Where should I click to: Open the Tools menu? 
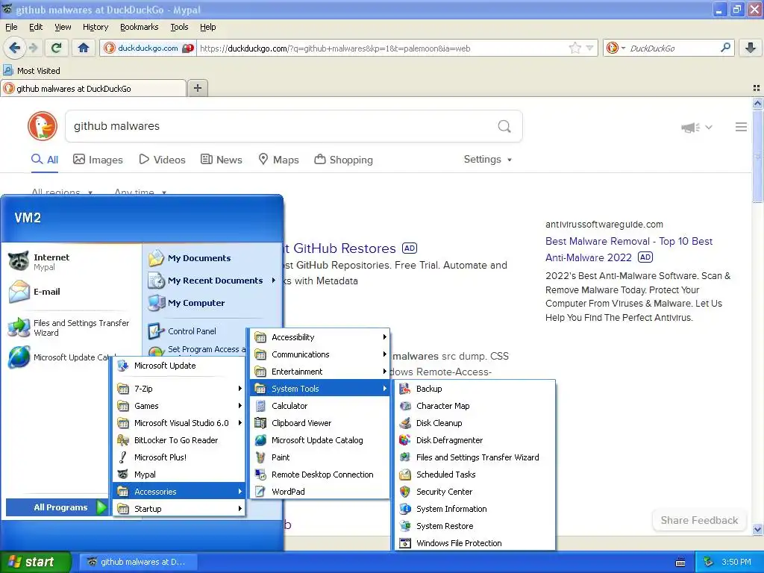pyautogui.click(x=179, y=27)
